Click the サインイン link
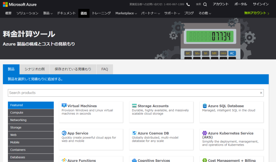This screenshot has height=162, width=276. pyautogui.click(x=261, y=4)
